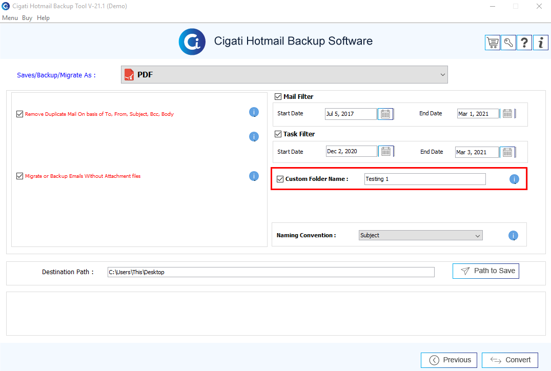551x371 pixels.
Task: Open Mail Filter Start Date calendar picker
Action: coord(385,114)
